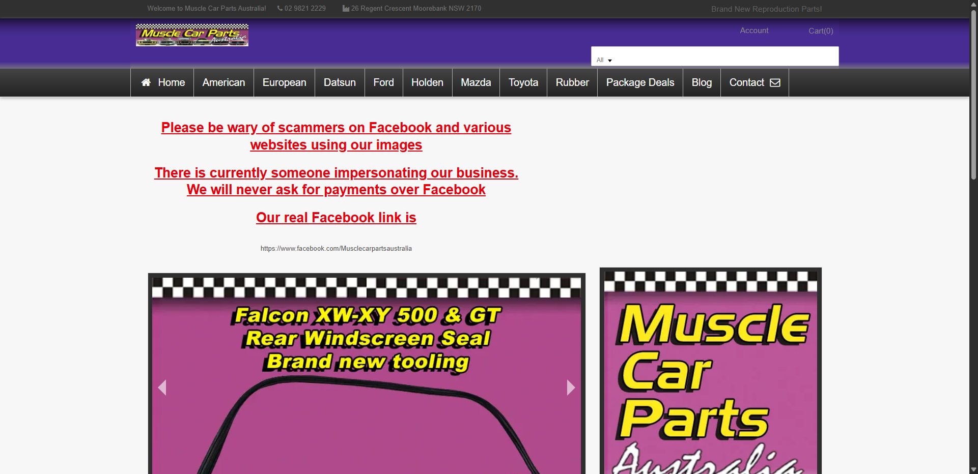Click the address 26 Regent Crescent Moorebank
The image size is (978, 474).
(x=416, y=8)
